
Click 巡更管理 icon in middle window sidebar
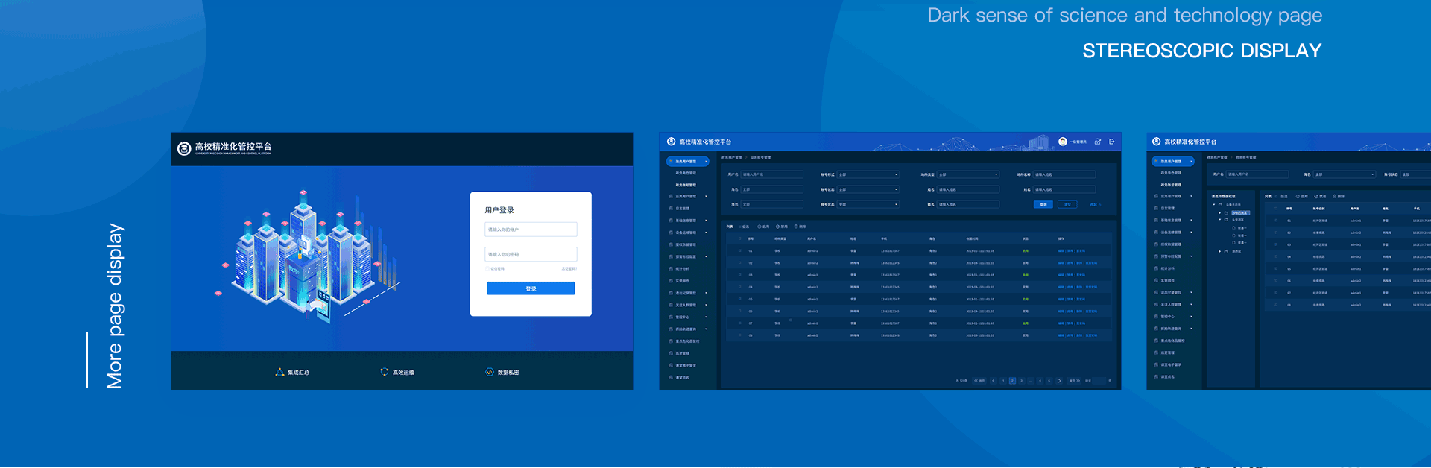coord(671,353)
